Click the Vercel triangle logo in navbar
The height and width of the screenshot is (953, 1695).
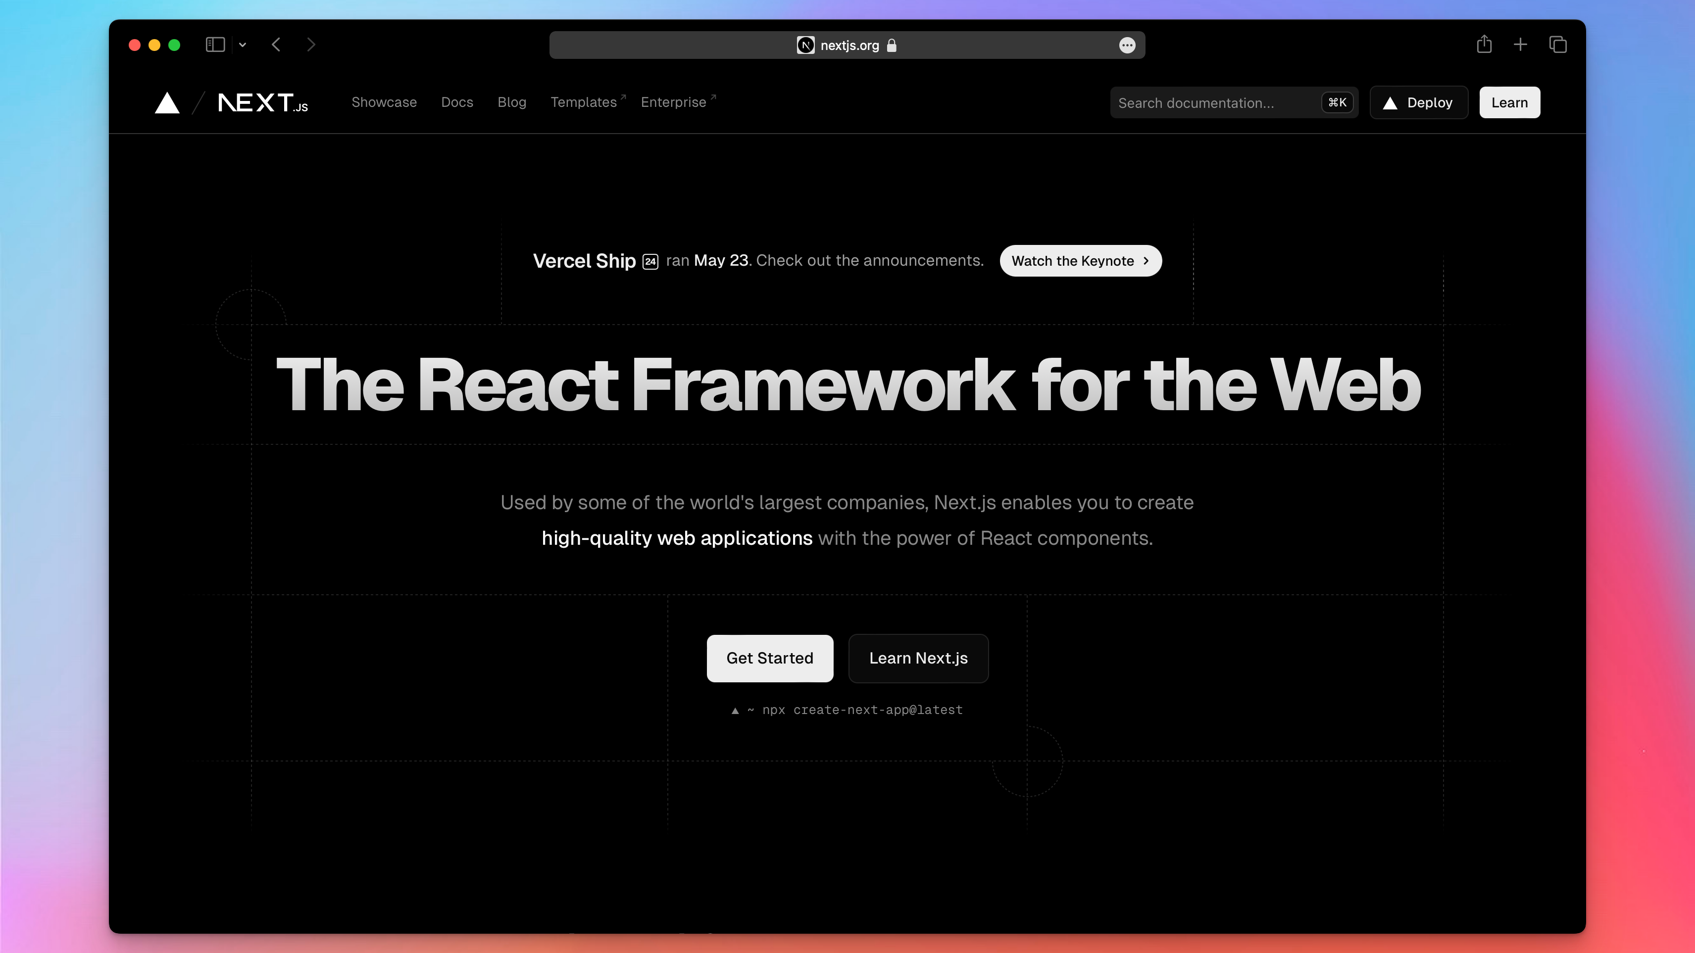(x=167, y=102)
